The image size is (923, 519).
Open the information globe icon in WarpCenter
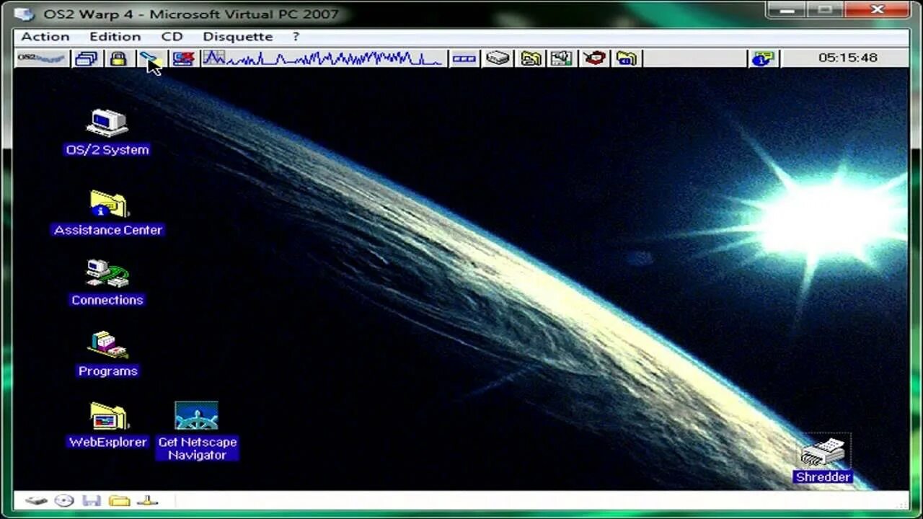pyautogui.click(x=762, y=58)
